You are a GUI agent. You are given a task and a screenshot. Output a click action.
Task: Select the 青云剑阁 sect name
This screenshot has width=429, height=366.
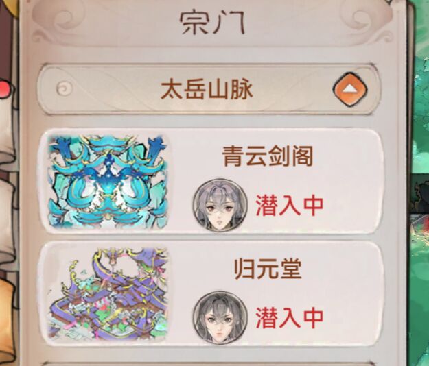tap(267, 156)
